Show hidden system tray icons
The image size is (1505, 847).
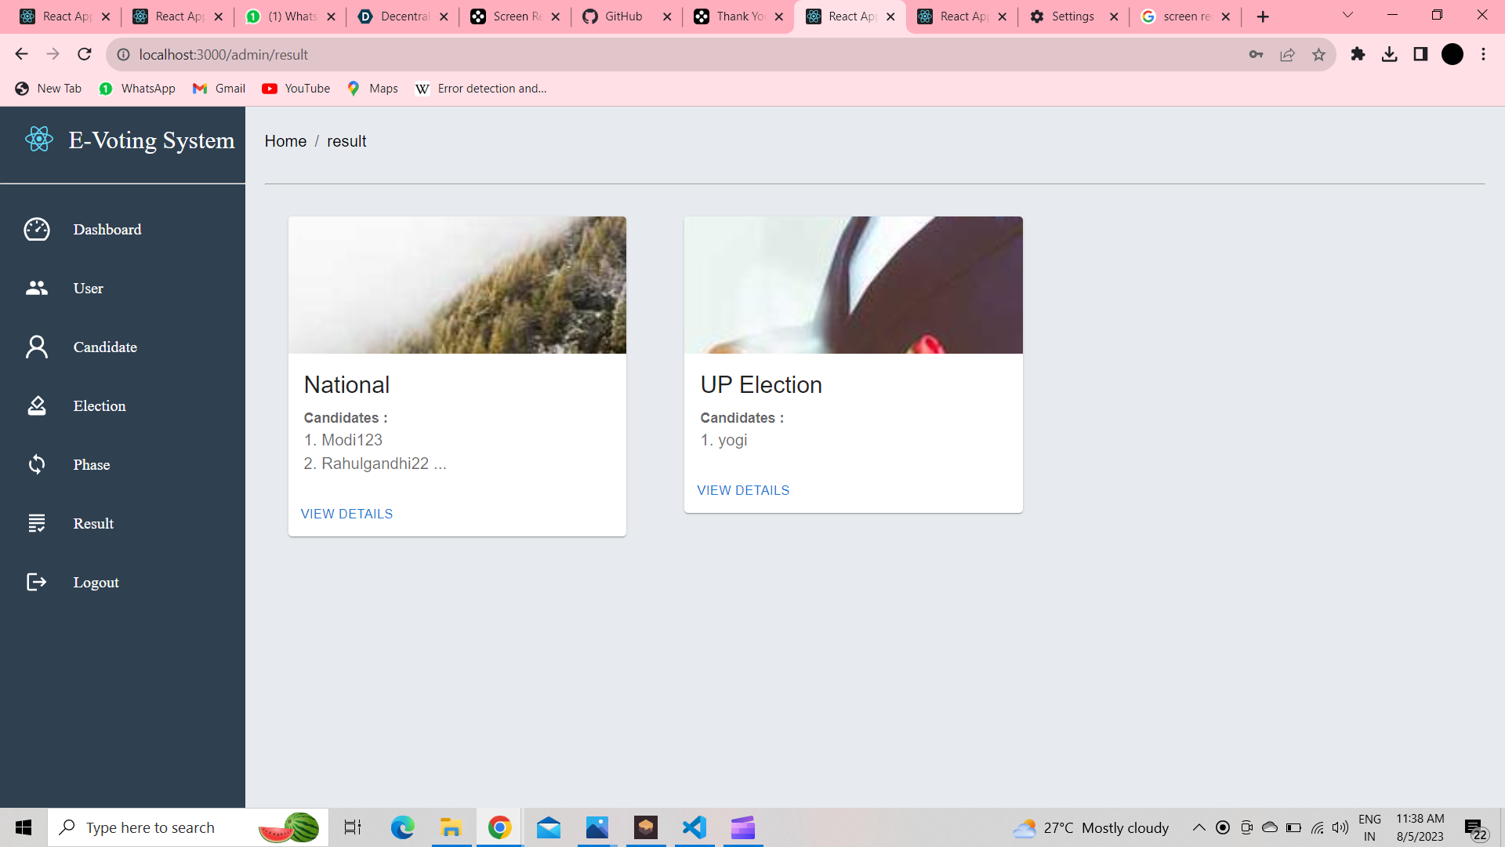[x=1199, y=827]
